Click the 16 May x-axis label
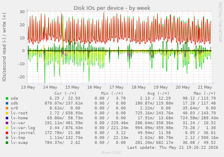This screenshot has height=157, width=224. tap(94, 87)
